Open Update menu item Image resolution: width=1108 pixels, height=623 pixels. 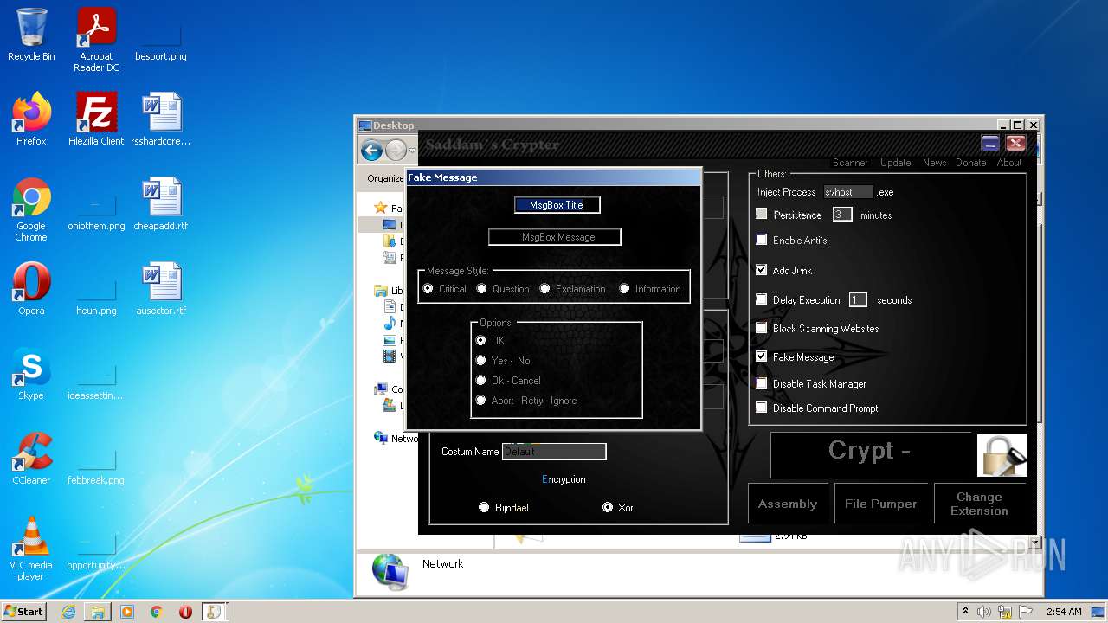tap(895, 163)
